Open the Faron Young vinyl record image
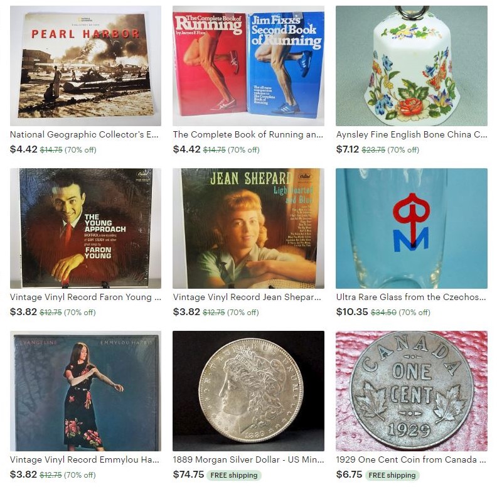The image size is (497, 489). point(85,228)
